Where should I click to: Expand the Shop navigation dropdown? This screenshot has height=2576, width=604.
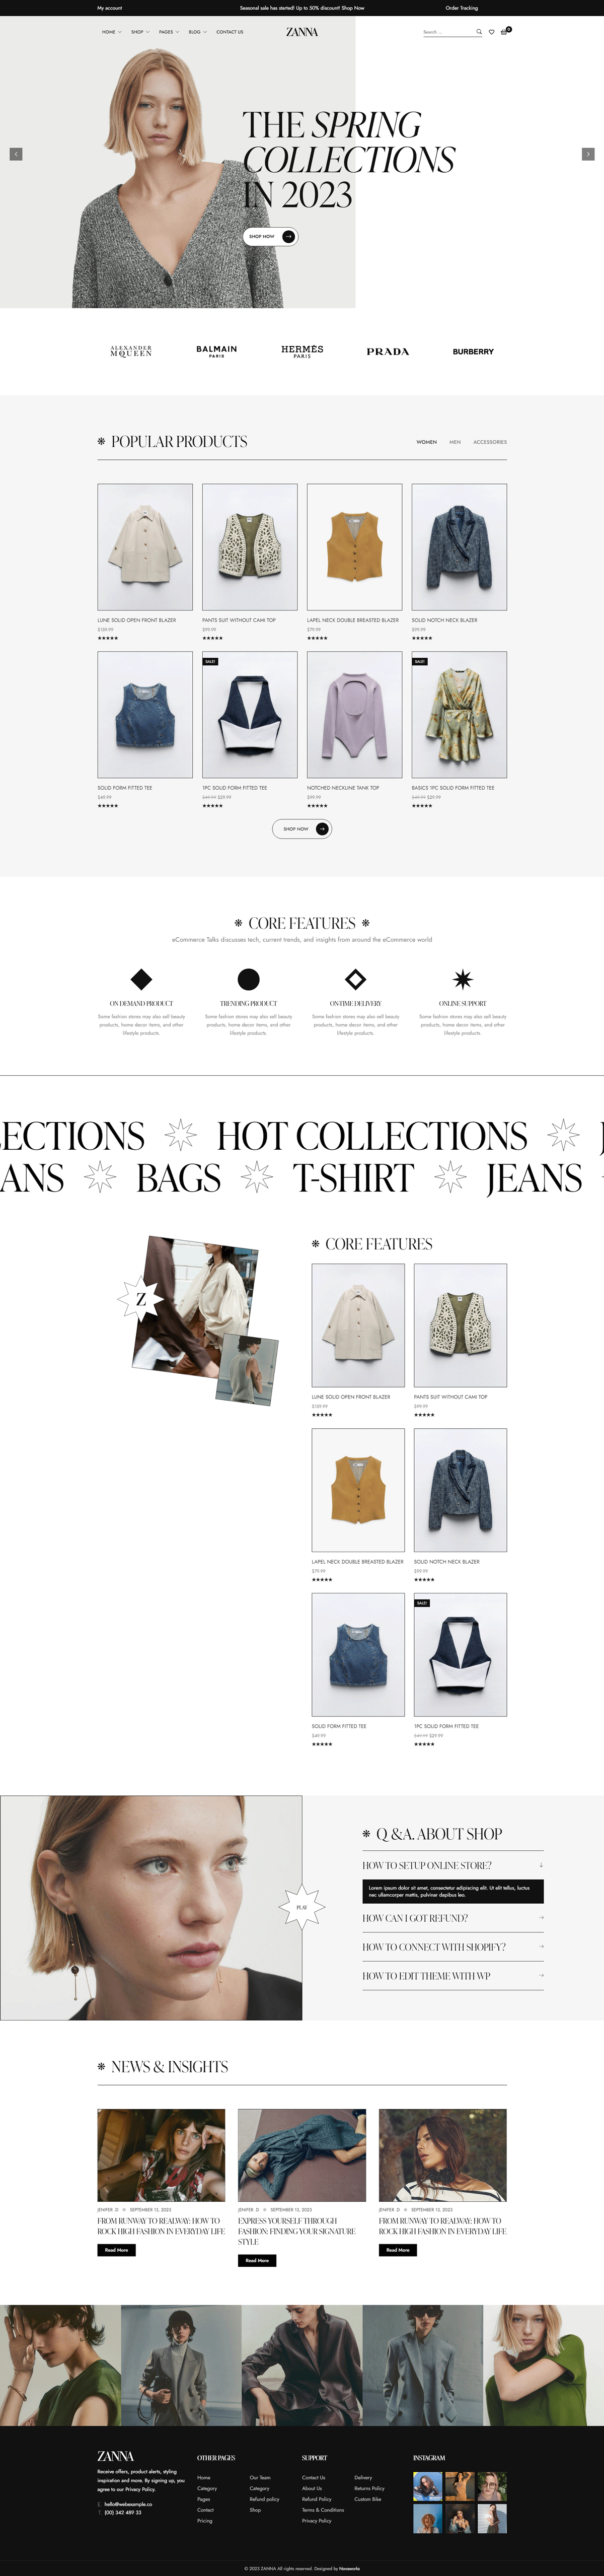[x=140, y=32]
